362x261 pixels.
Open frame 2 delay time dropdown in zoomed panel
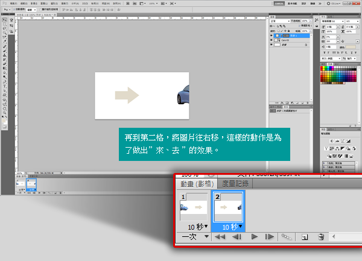241,227
